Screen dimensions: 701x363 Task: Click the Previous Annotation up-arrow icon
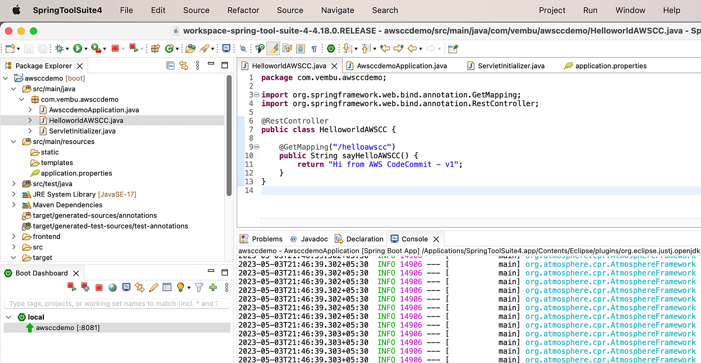[366, 48]
